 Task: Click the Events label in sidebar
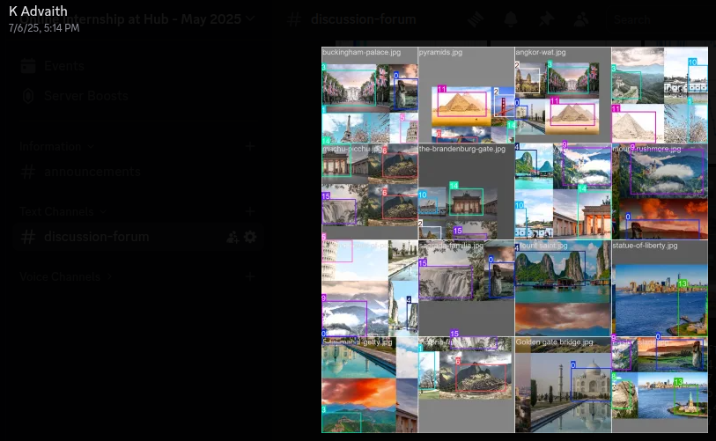[64, 66]
